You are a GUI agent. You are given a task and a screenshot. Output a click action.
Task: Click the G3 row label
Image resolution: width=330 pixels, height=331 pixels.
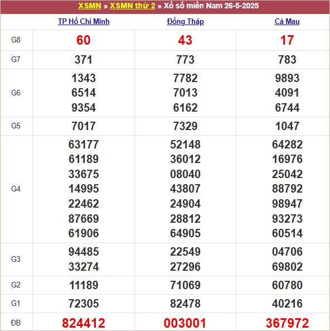(x=16, y=259)
